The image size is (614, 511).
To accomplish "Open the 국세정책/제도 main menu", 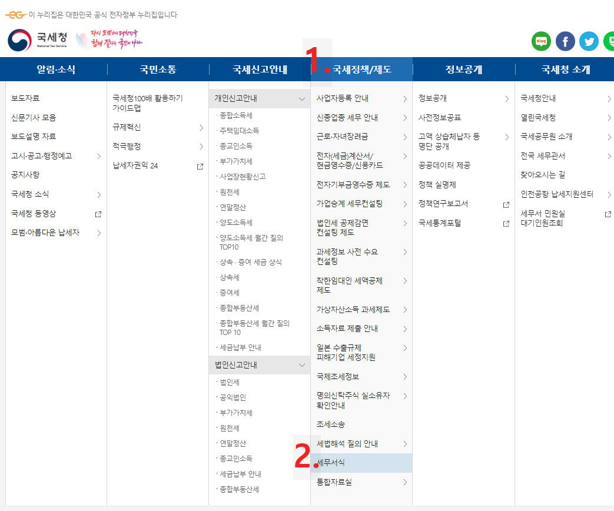I will pos(362,69).
